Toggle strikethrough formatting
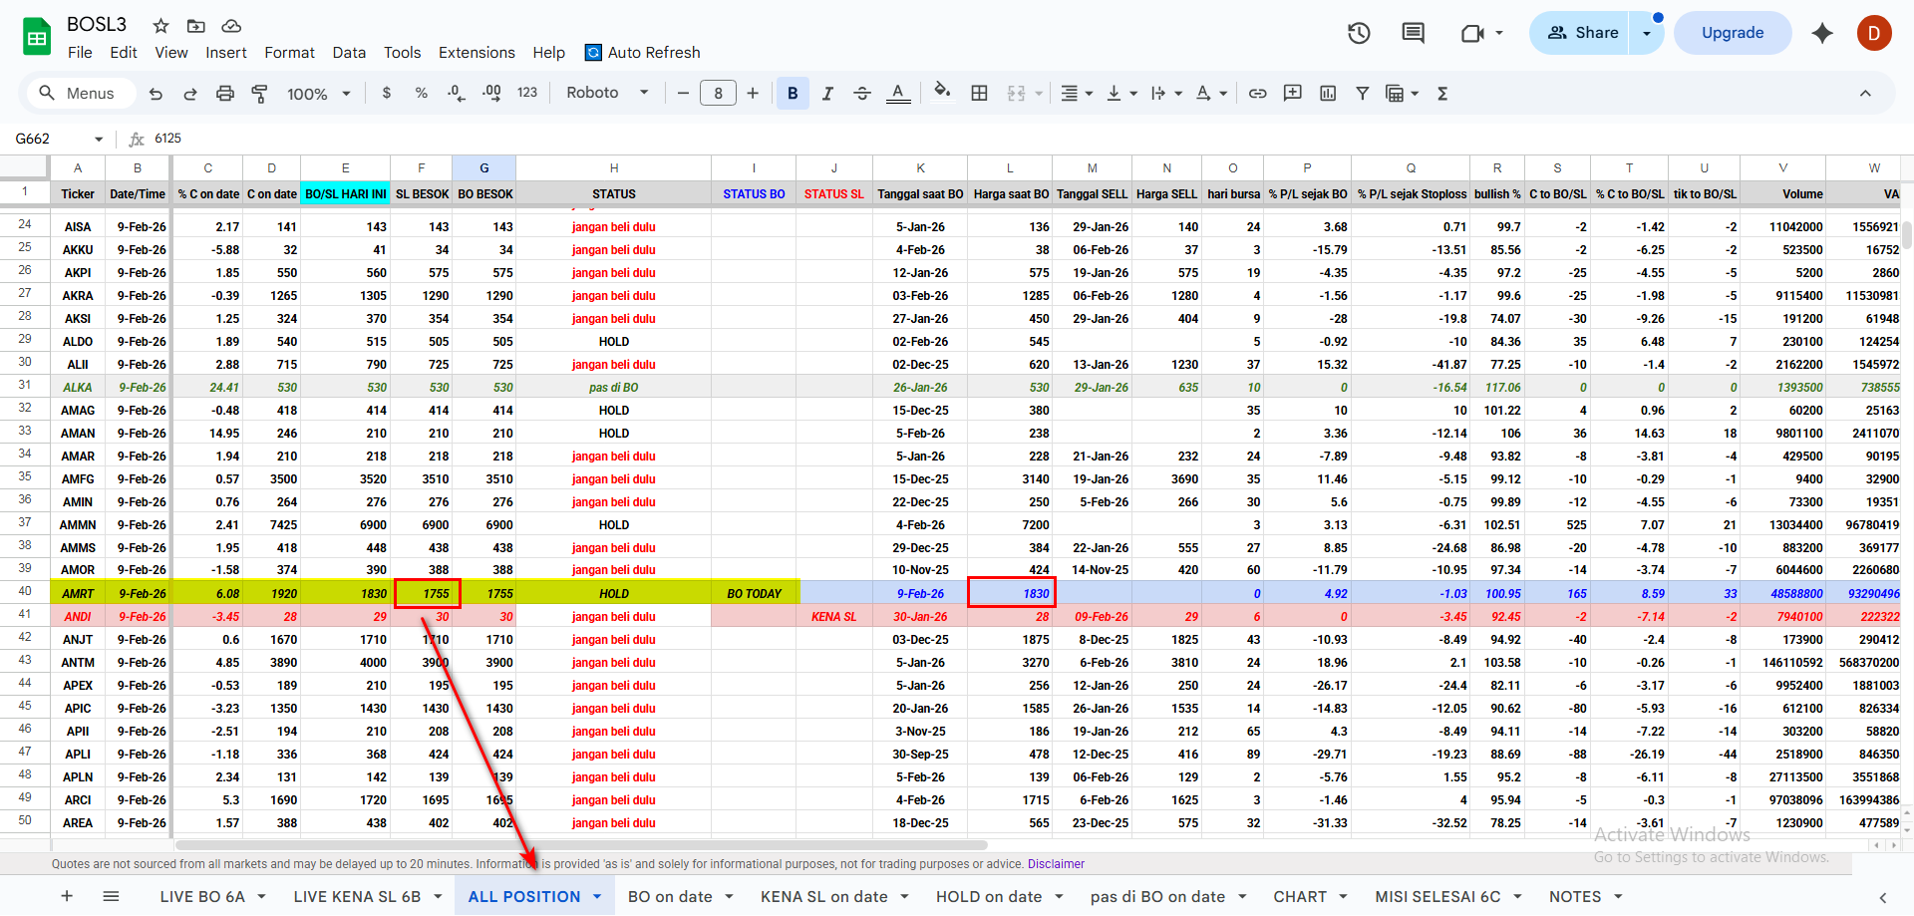Viewport: 1914px width, 916px height. tap(862, 94)
